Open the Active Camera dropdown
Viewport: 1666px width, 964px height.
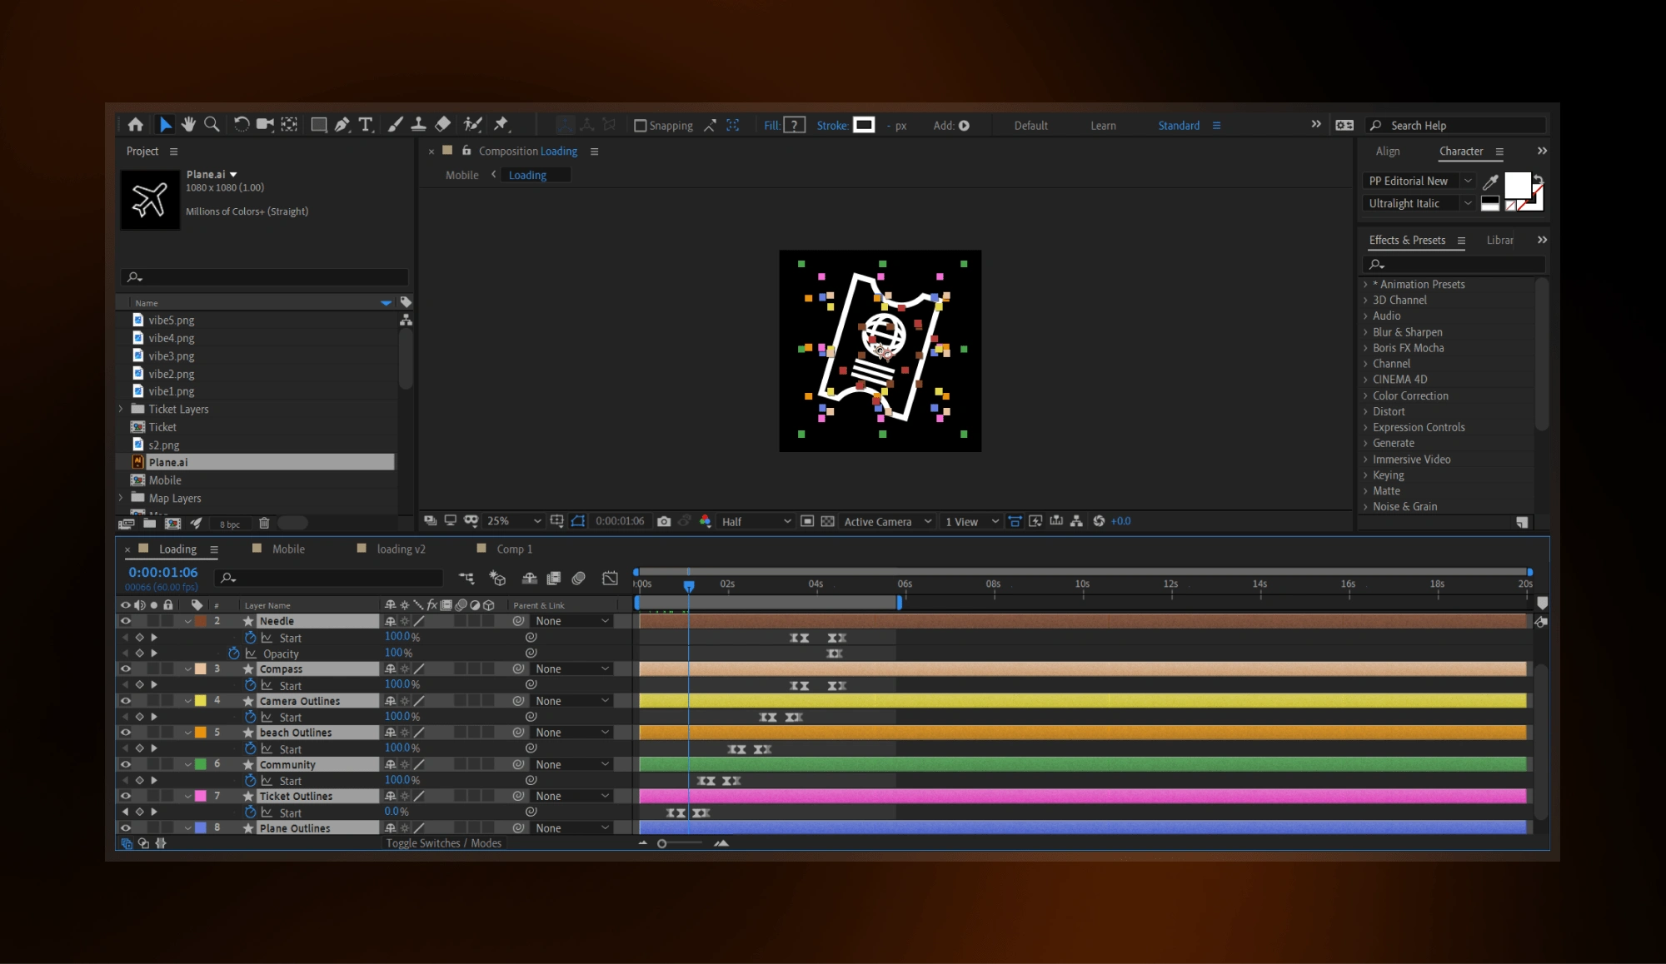pos(884,521)
